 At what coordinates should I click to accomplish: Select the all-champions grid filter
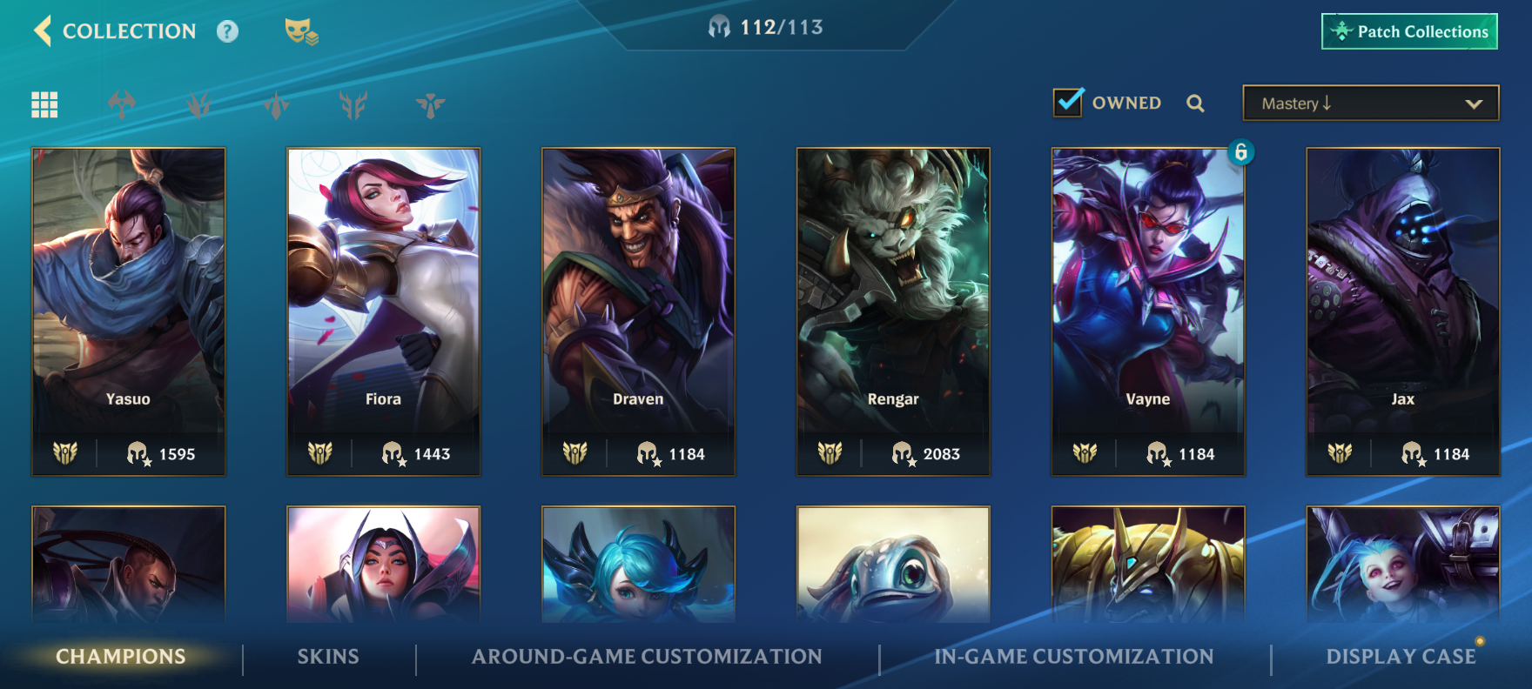coord(44,104)
